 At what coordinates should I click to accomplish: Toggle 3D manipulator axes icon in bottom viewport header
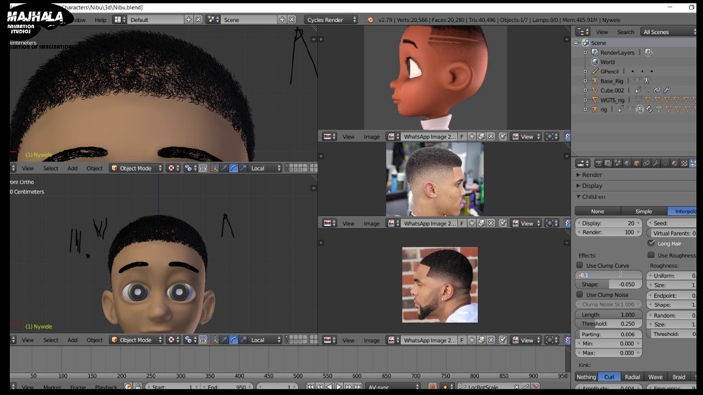click(x=215, y=340)
